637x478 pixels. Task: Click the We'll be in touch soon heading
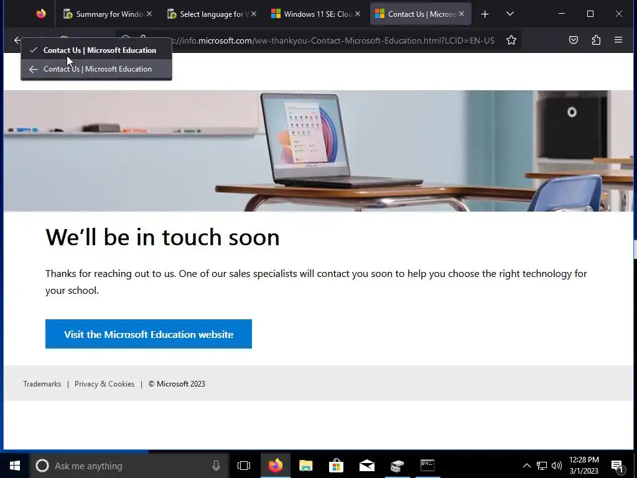pos(162,237)
